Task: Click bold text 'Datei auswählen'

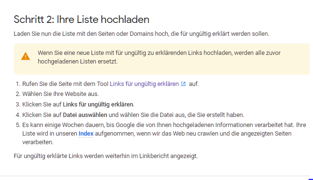Action: pyautogui.click(x=85, y=115)
